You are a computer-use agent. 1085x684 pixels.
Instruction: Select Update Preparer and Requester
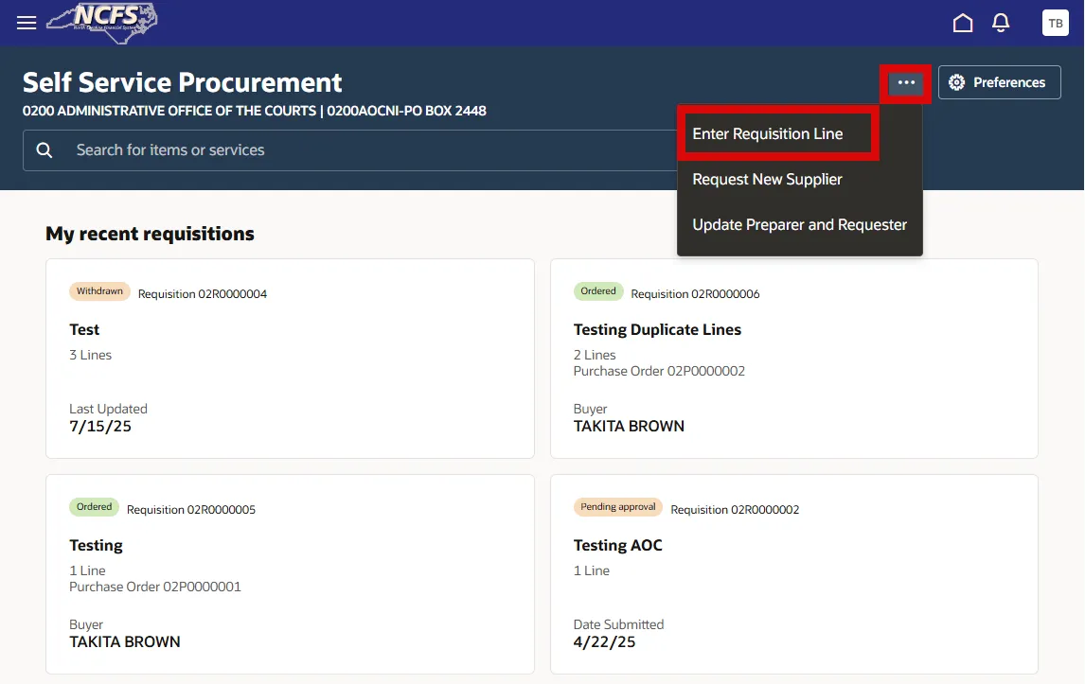point(799,225)
